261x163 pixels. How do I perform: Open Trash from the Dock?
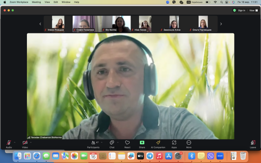tap(243, 156)
